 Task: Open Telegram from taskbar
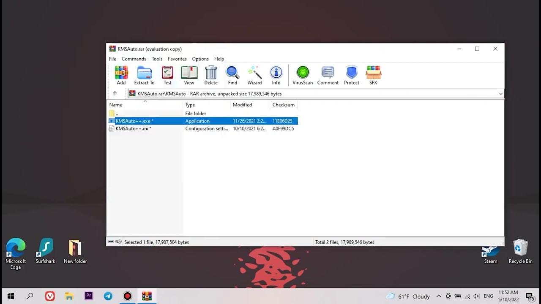(108, 296)
